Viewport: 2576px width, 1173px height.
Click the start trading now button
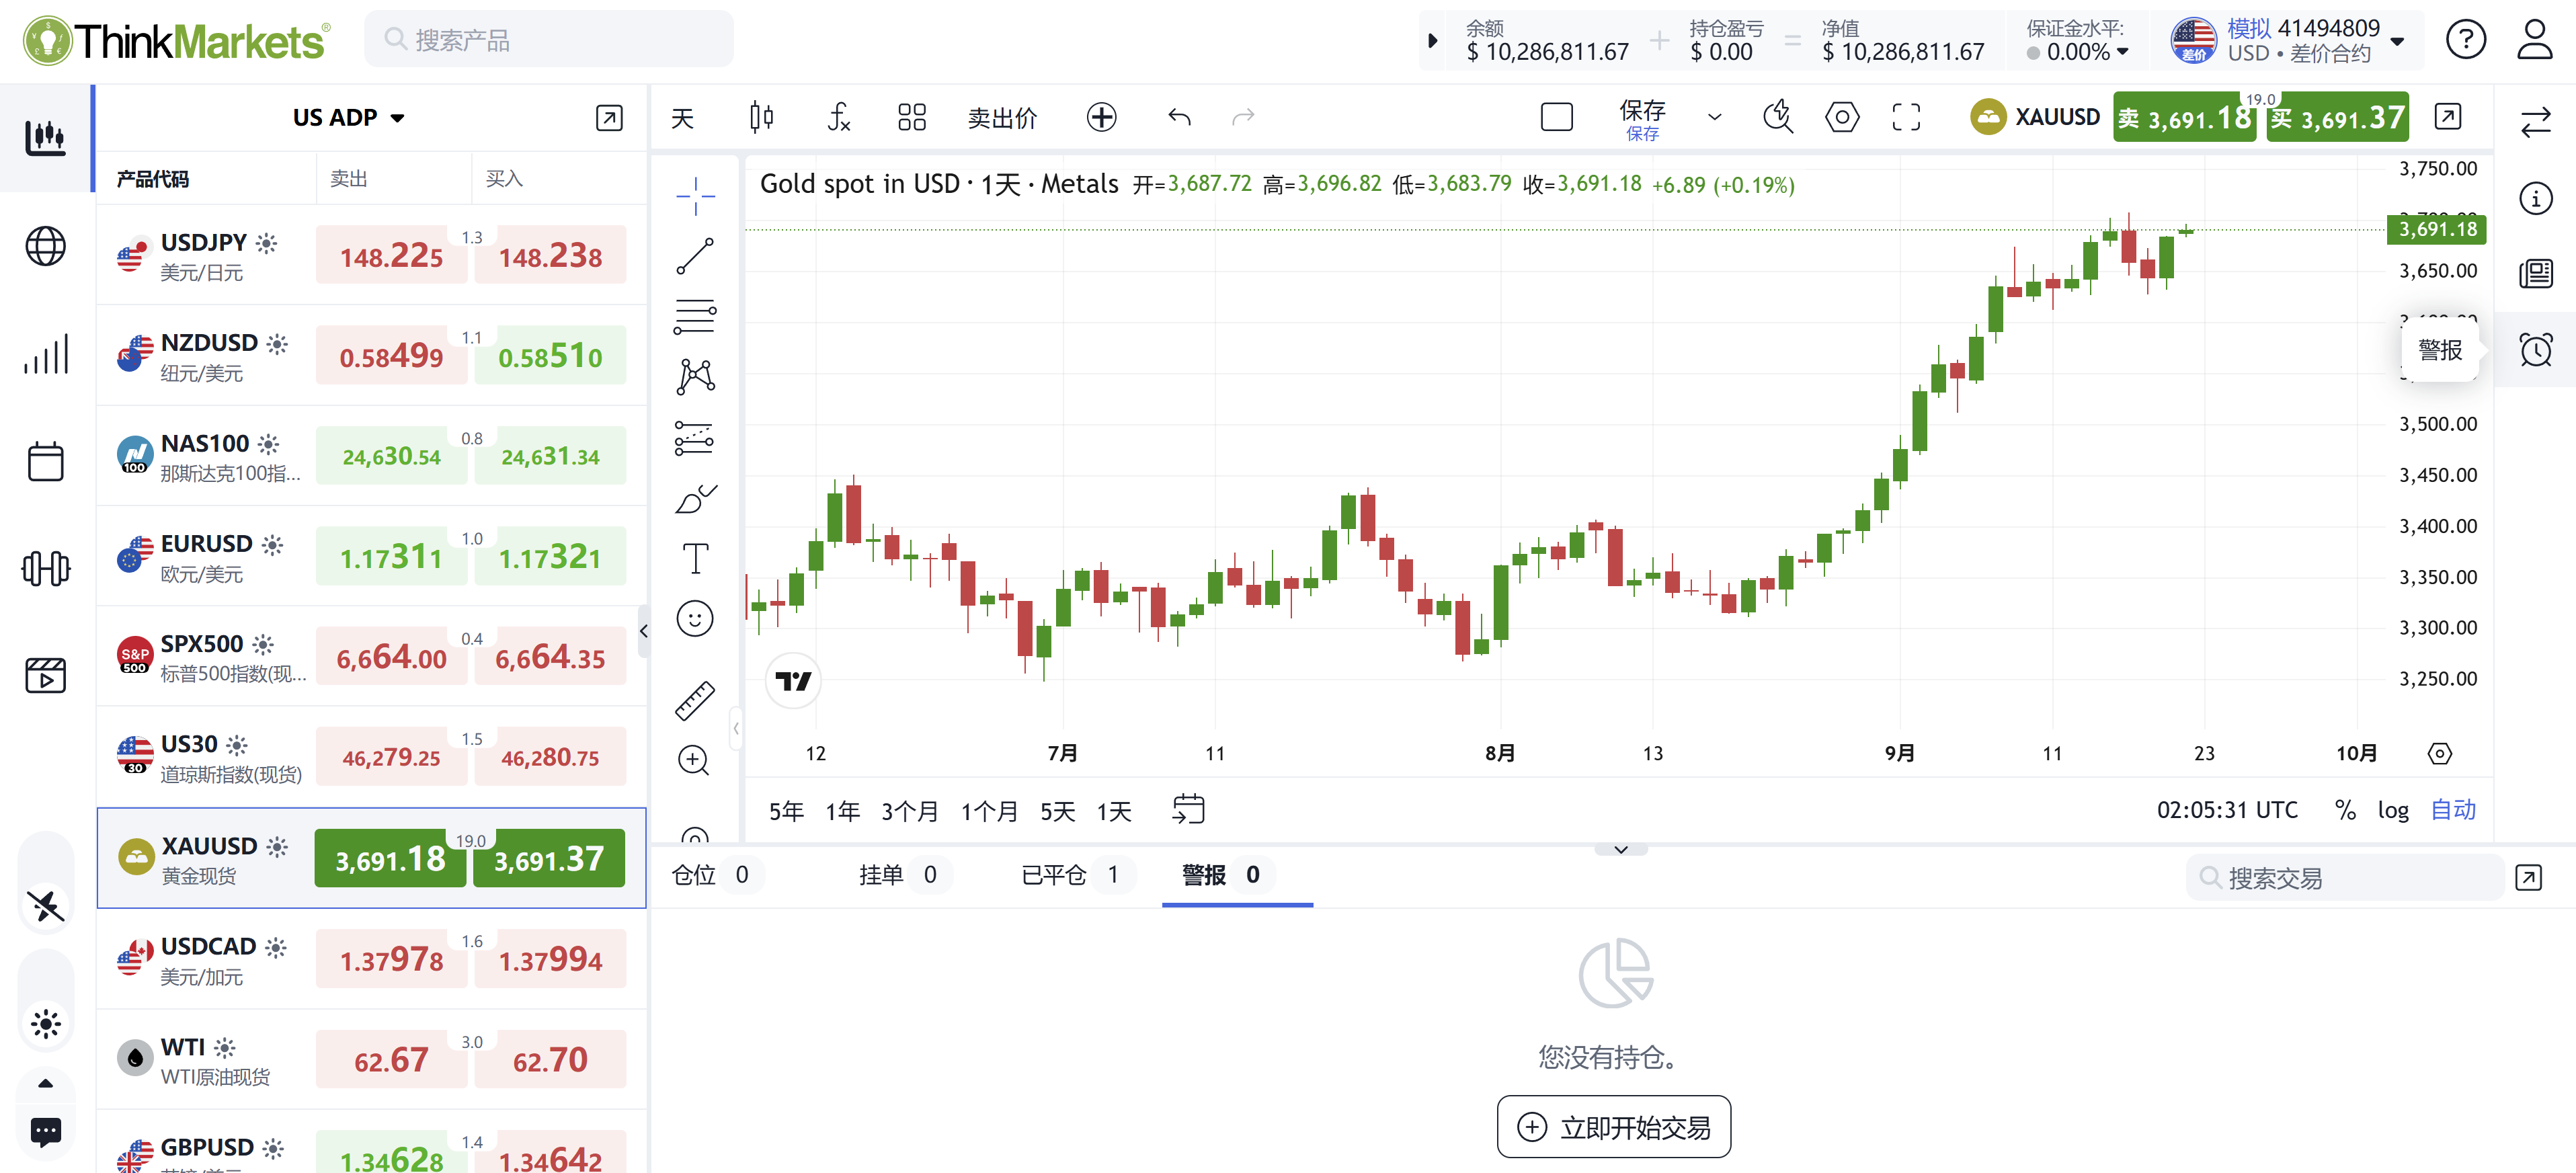pos(1613,1127)
